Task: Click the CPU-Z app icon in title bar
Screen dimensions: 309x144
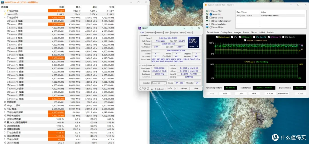Action: point(140,28)
